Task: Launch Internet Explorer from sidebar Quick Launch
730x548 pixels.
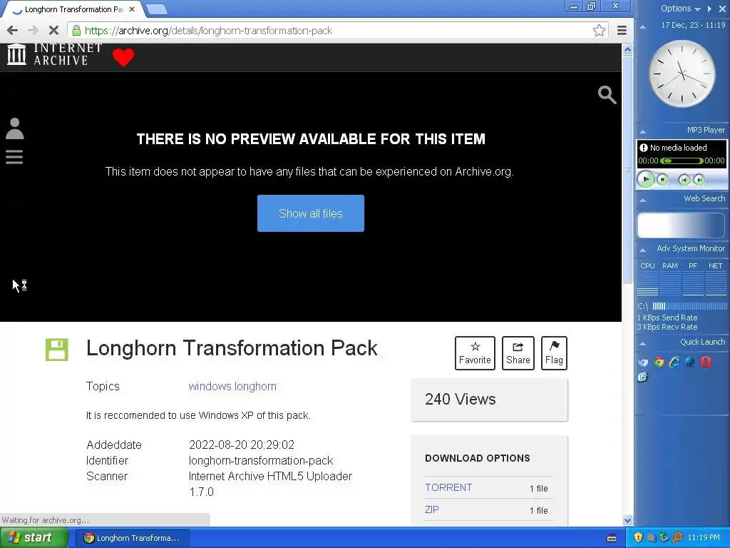Action: [674, 362]
